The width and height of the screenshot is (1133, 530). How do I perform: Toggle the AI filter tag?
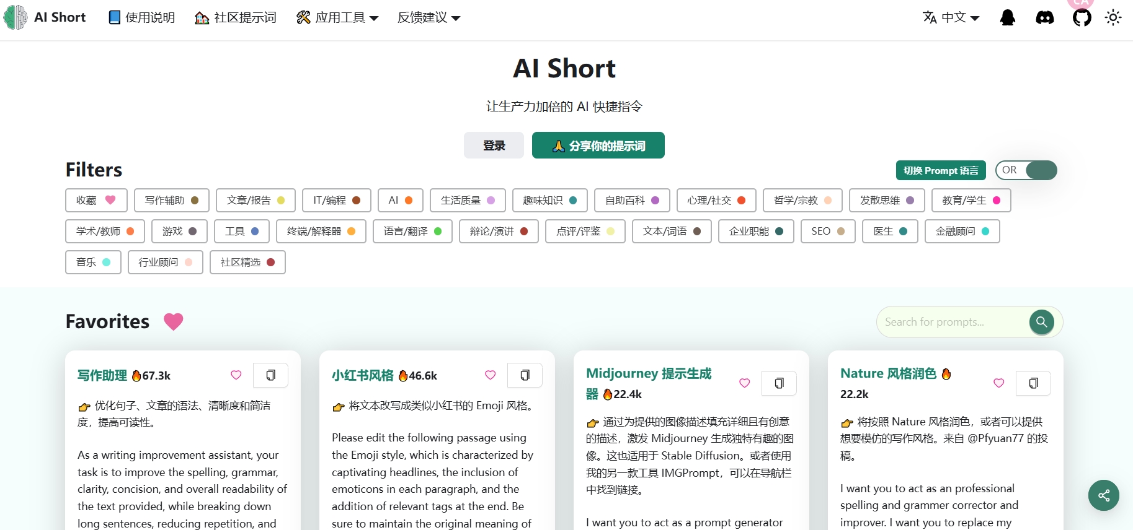401,201
